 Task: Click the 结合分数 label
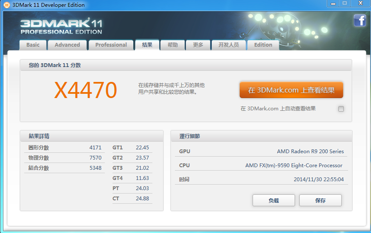(39, 168)
